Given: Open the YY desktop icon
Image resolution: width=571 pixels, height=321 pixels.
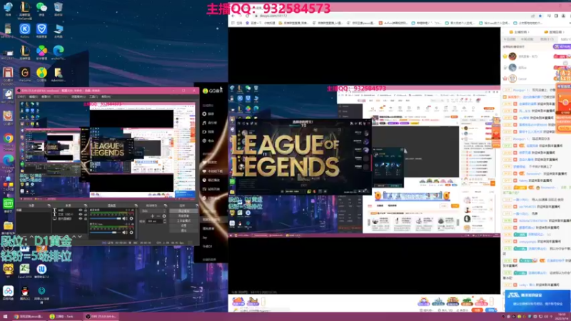Looking at the screenshot, I should pos(8,270).
